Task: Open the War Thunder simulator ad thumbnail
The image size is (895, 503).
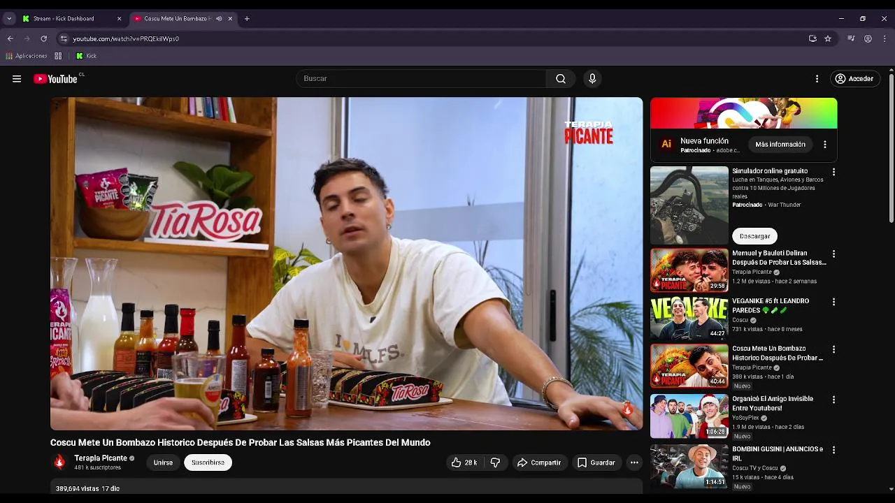Action: point(689,205)
